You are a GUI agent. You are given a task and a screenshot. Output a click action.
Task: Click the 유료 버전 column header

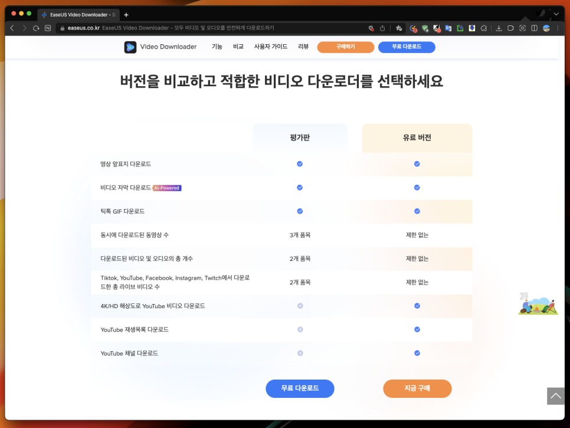[x=417, y=138]
